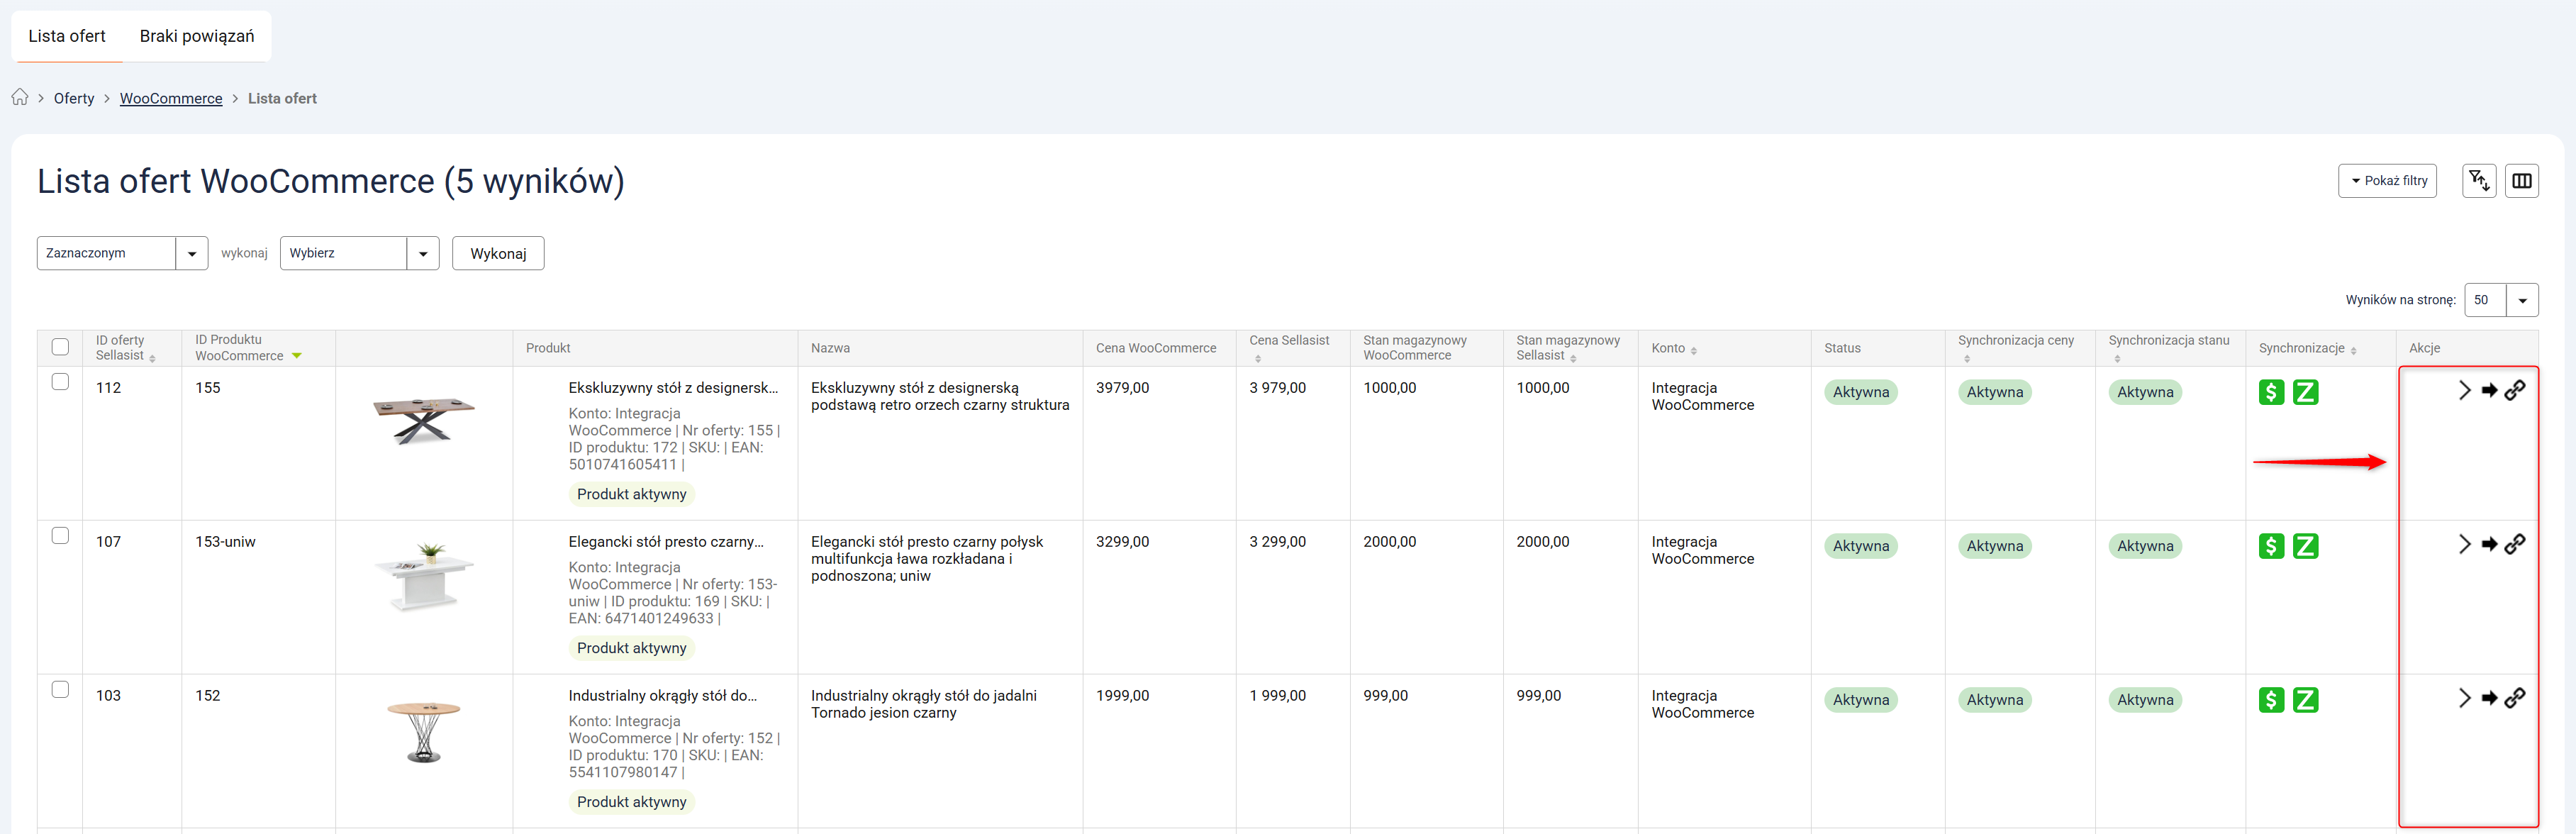Click the filter sort icon button
2576x834 pixels.
tap(2478, 181)
